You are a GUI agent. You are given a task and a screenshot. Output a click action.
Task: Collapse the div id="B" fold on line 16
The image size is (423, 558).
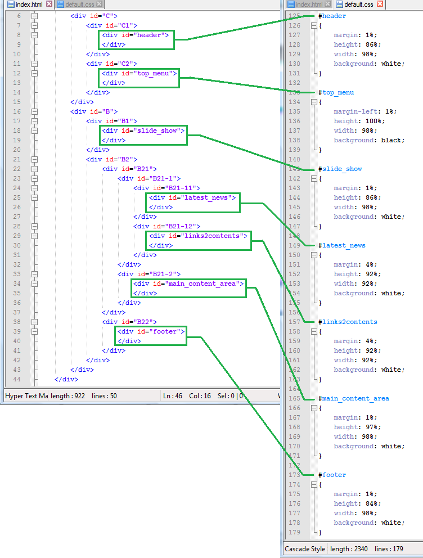[x=34, y=111]
